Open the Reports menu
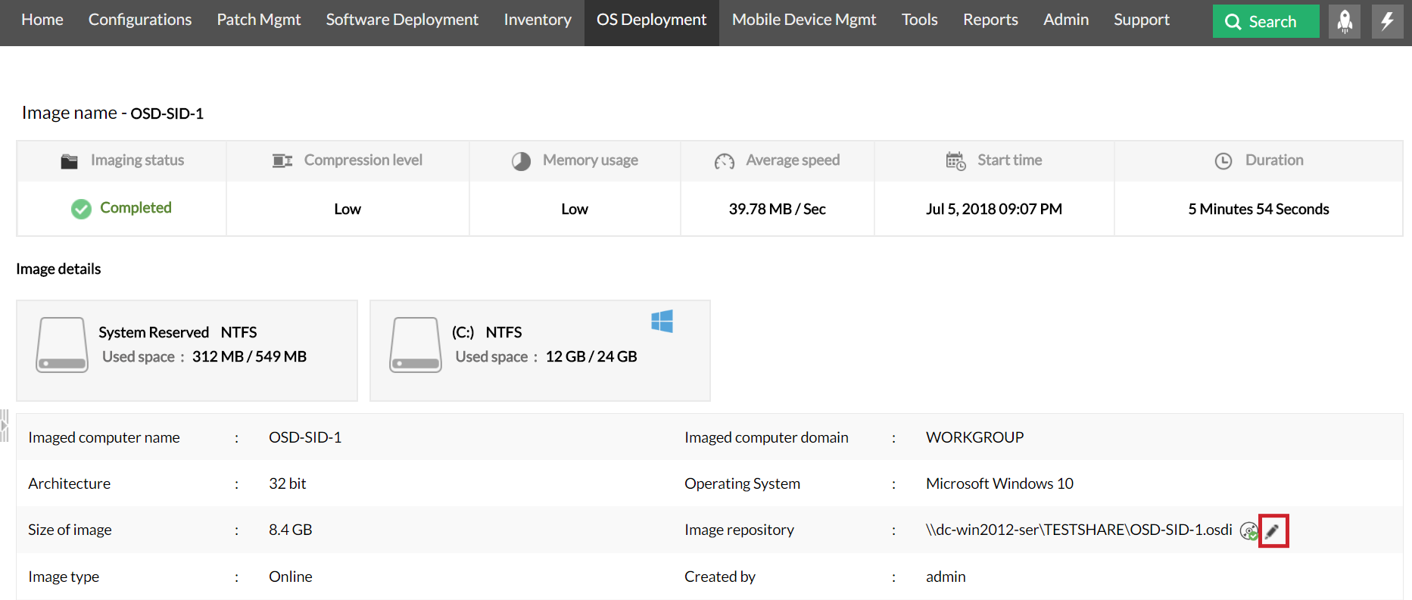1412x600 pixels. pos(990,20)
